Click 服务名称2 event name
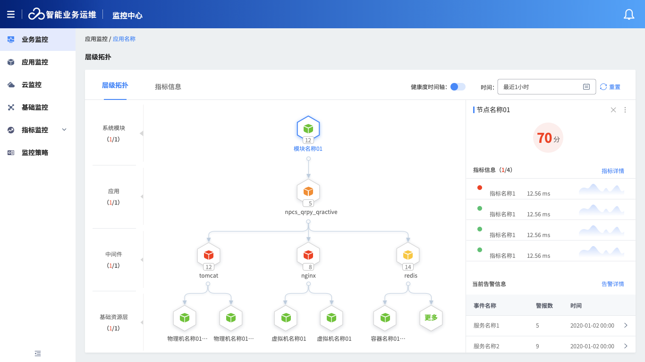The image size is (645, 362). click(486, 346)
